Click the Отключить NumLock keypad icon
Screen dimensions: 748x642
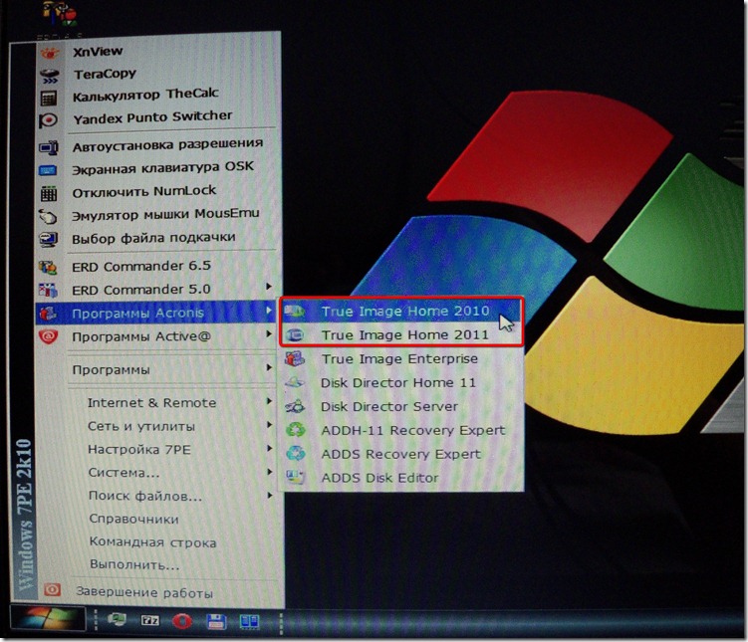[48, 193]
